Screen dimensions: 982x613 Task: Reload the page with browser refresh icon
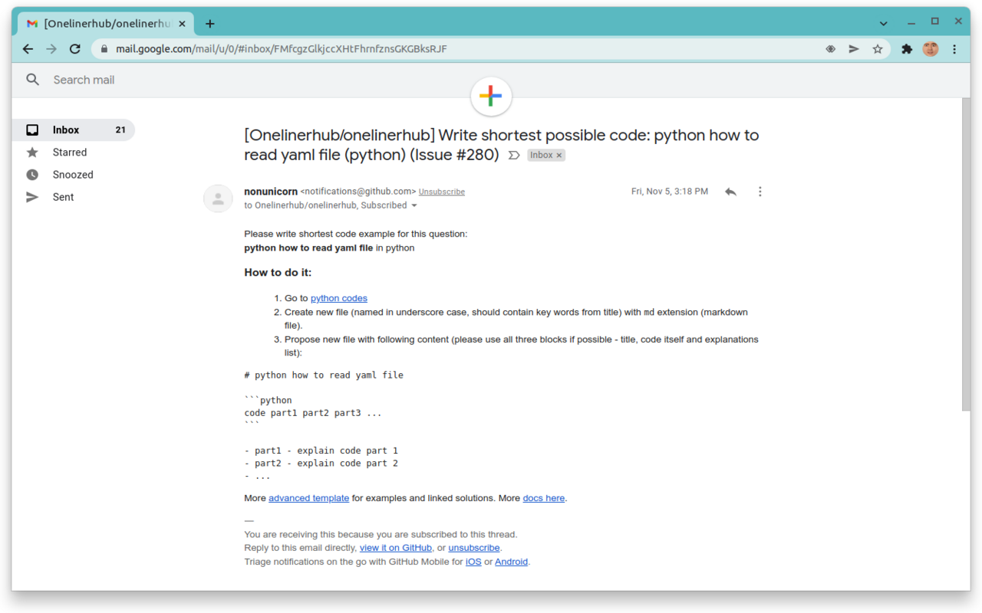pyautogui.click(x=74, y=49)
